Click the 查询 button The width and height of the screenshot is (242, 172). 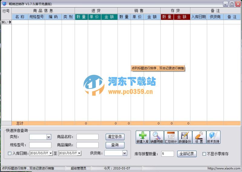tap(115, 145)
